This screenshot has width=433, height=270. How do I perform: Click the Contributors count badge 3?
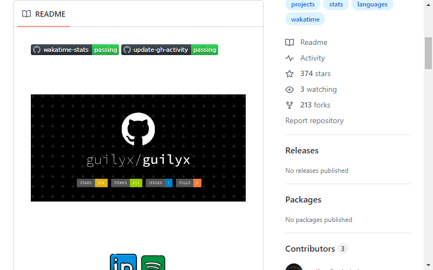point(343,249)
